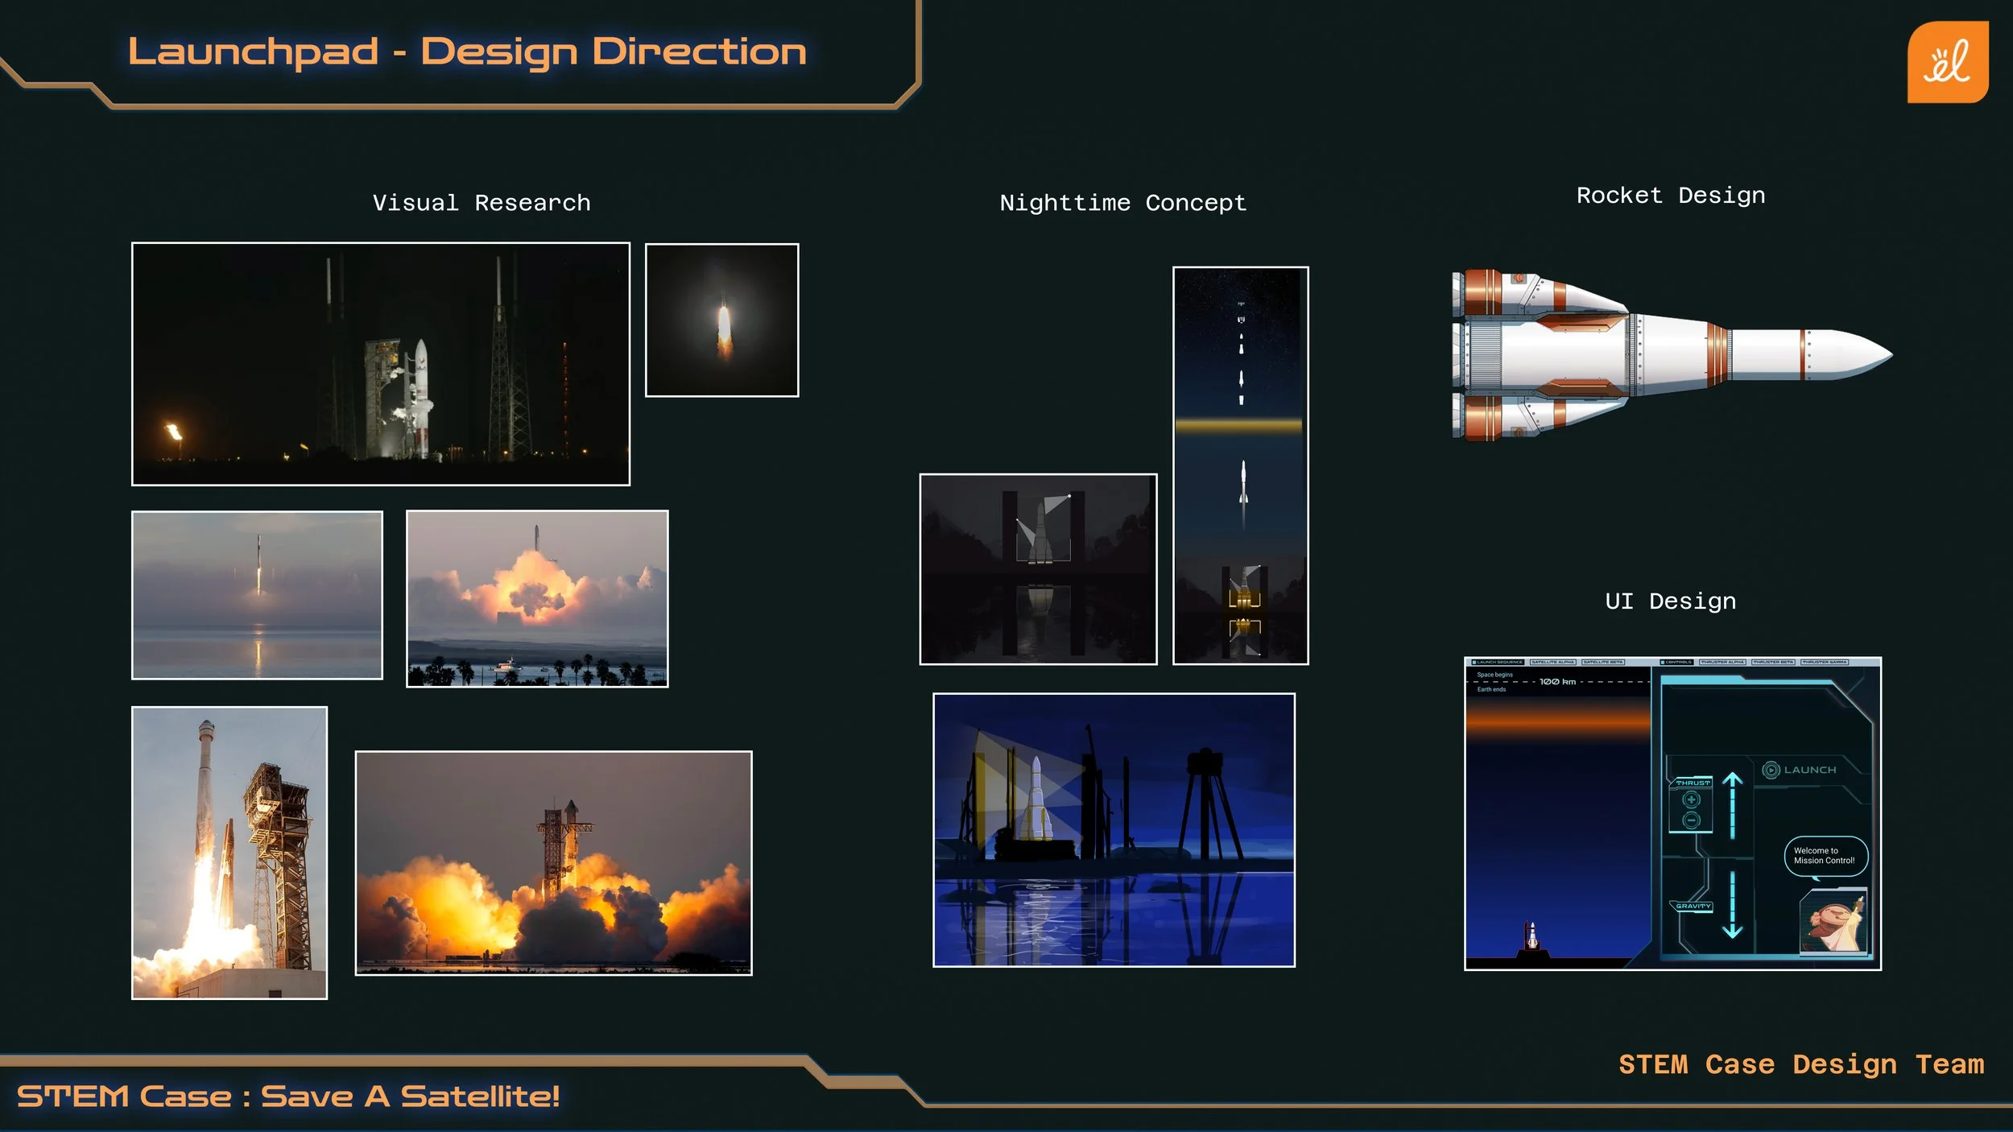2013x1132 pixels.
Task: Open the horizontal white rocket design image
Action: (1671, 355)
